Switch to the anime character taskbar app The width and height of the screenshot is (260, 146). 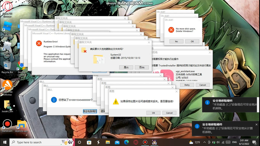(154, 142)
